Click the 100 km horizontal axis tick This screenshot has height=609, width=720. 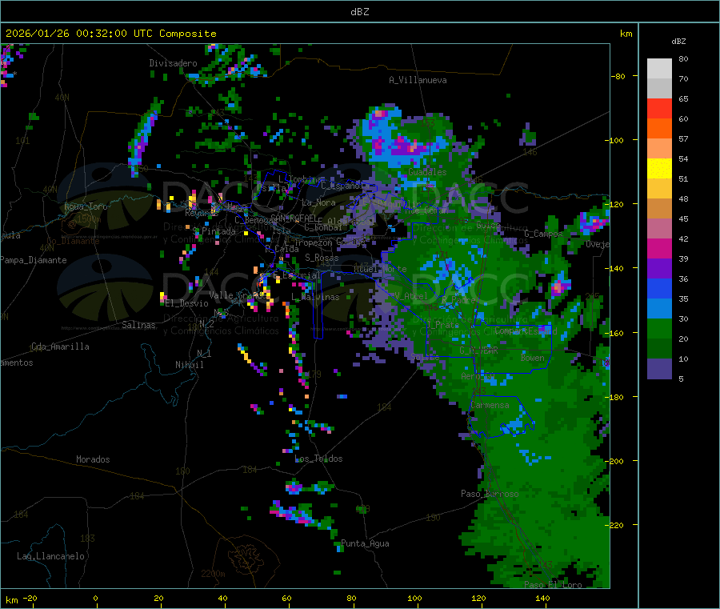pyautogui.click(x=414, y=598)
